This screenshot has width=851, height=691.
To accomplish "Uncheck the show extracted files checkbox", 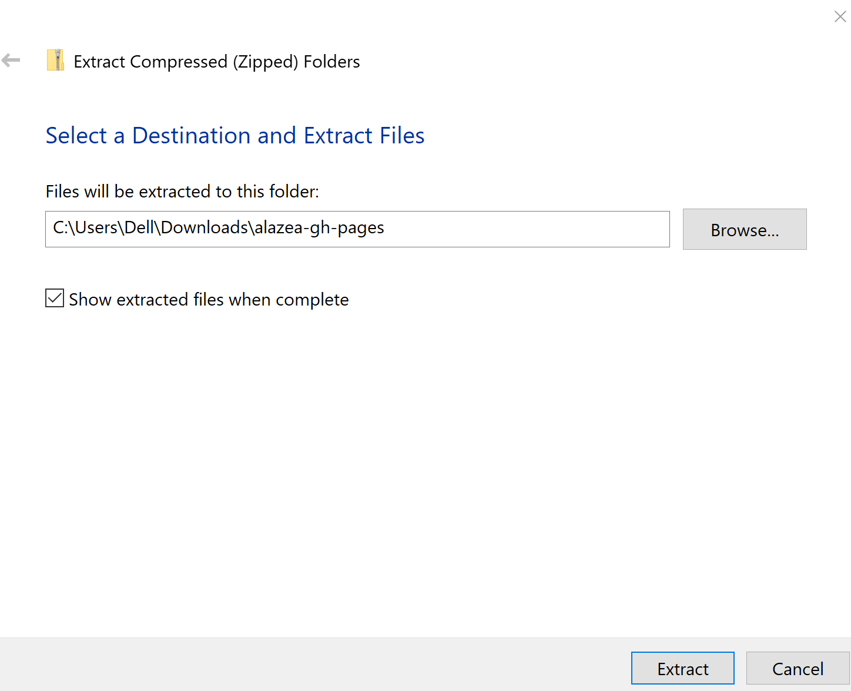I will (55, 298).
